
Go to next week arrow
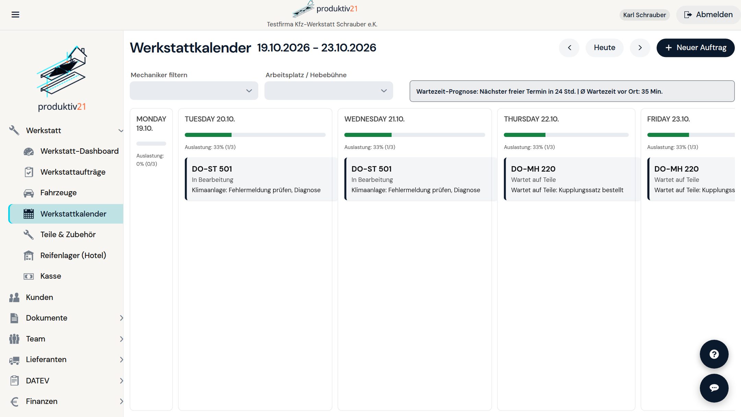pyautogui.click(x=640, y=48)
